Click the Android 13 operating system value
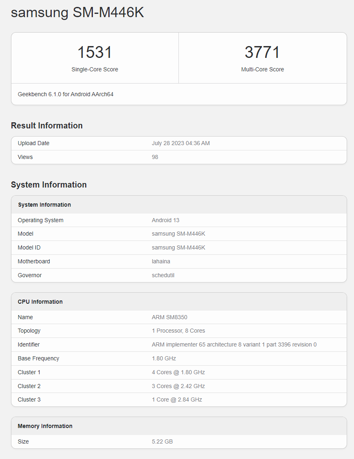Screen dimensions: 354x459 165,220
